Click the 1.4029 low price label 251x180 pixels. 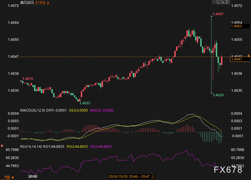[x=218, y=95]
